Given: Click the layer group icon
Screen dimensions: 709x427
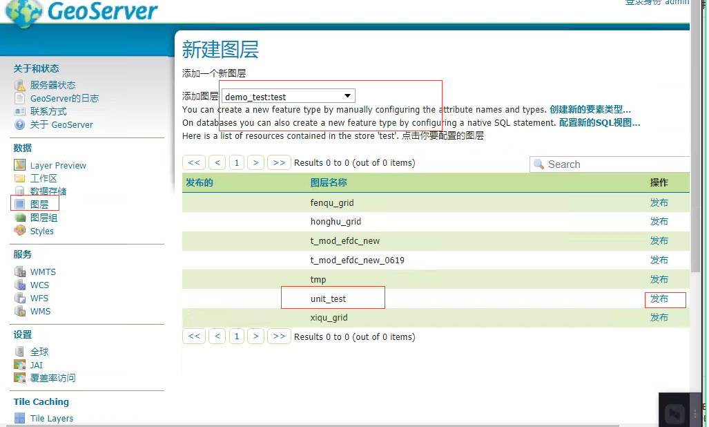Looking at the screenshot, I should click(20, 218).
